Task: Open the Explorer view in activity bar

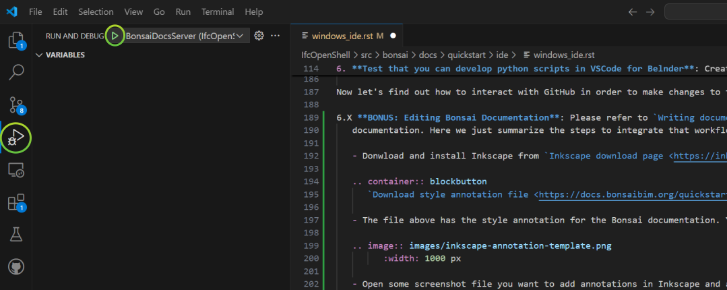Action: coord(17,40)
